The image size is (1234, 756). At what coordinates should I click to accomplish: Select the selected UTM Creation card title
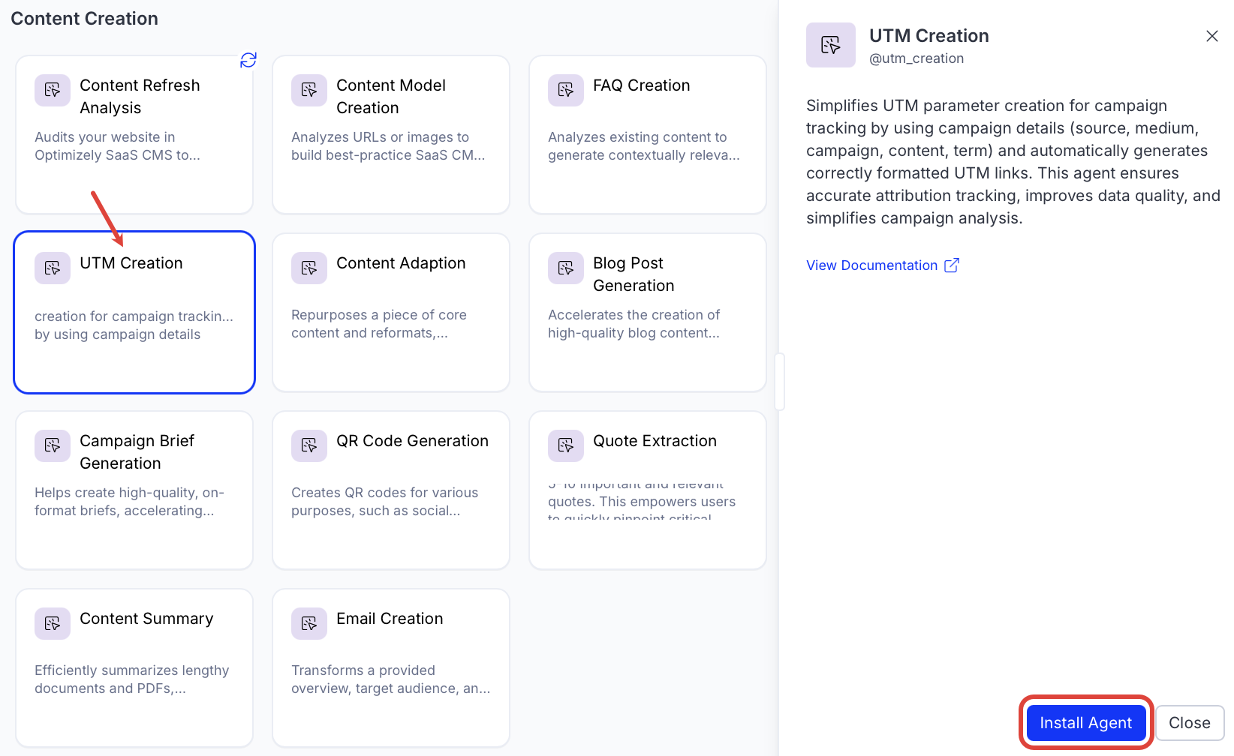[131, 263]
